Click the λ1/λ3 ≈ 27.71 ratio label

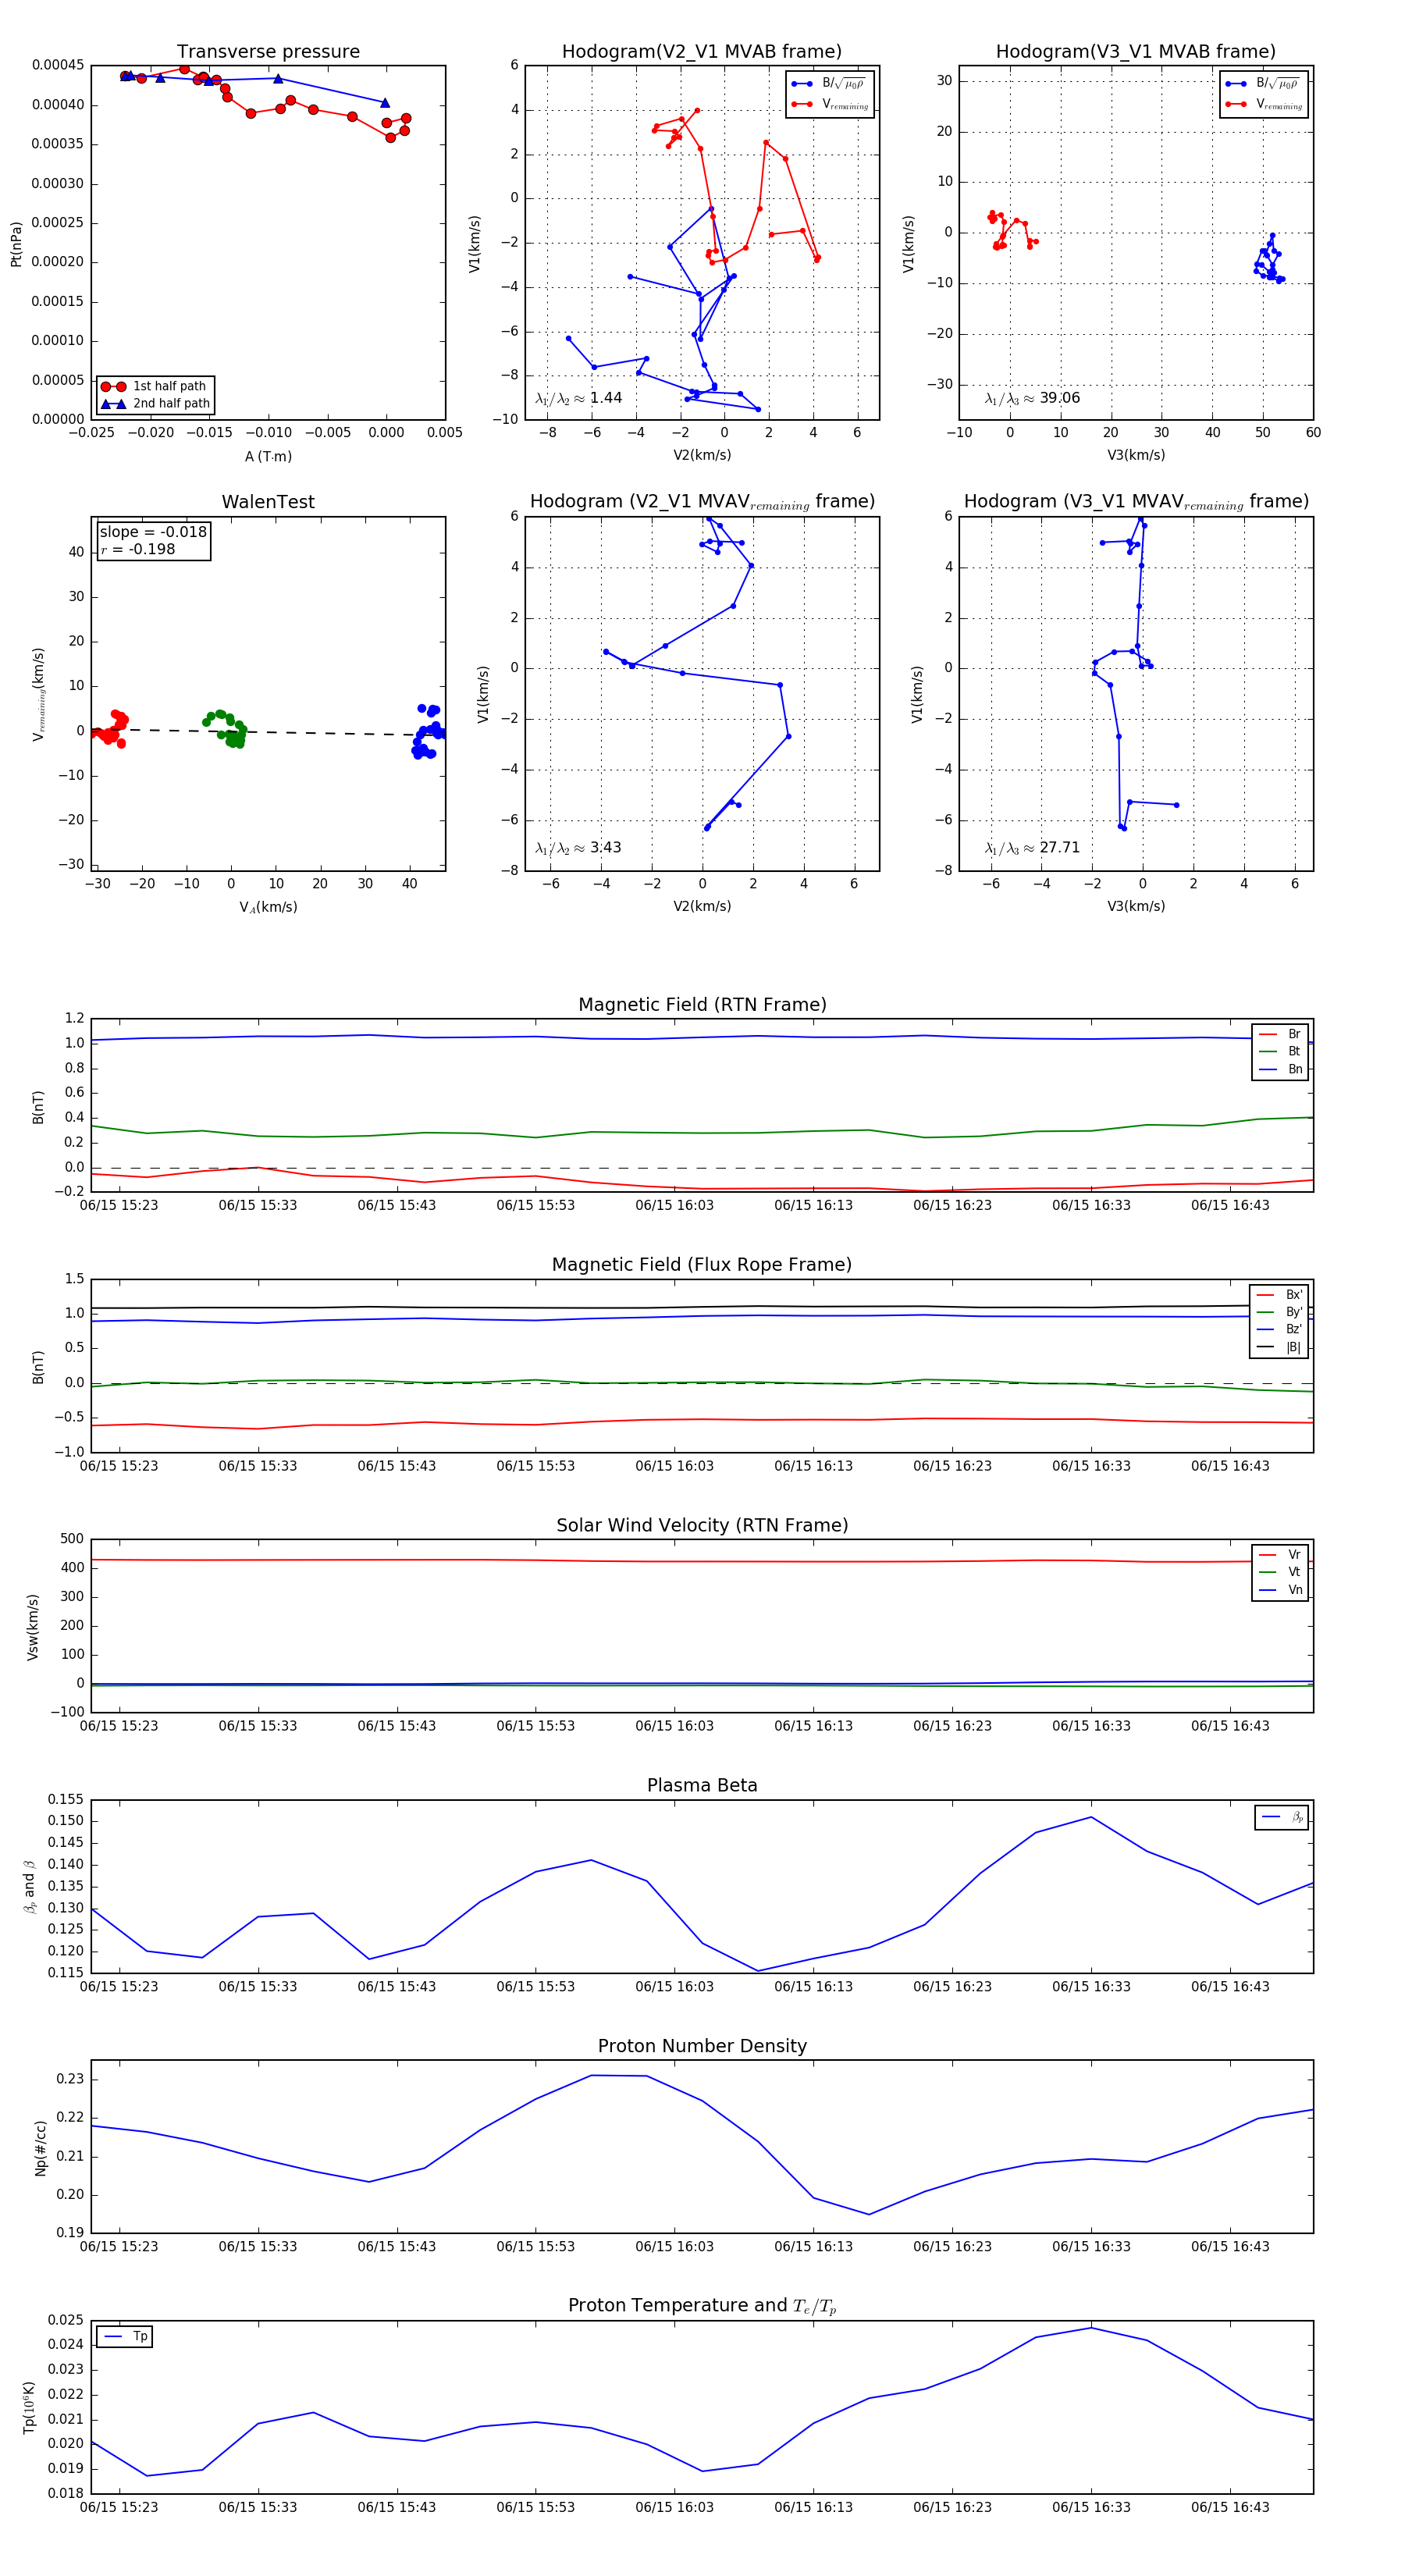pos(1033,848)
